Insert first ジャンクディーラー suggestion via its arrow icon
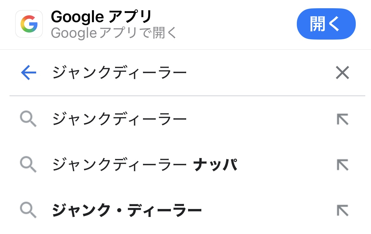The height and width of the screenshot is (234, 371). click(x=342, y=119)
